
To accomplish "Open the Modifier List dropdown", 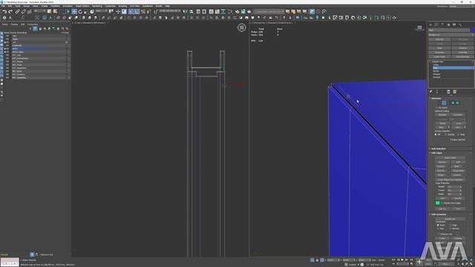I will 451,35.
